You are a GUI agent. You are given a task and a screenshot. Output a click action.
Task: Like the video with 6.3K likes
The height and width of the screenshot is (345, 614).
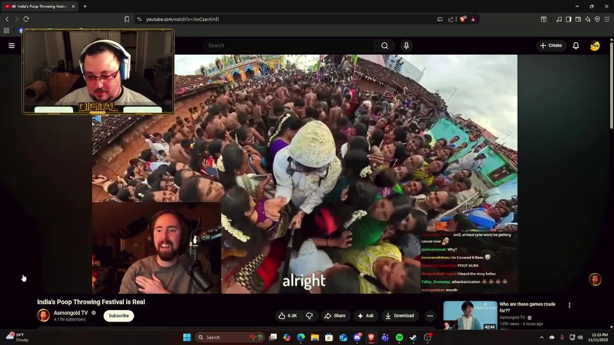pos(288,316)
